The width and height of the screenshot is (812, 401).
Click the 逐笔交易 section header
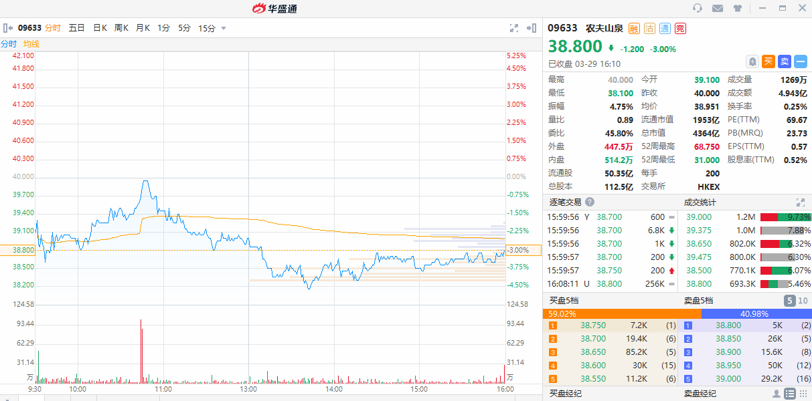565,202
